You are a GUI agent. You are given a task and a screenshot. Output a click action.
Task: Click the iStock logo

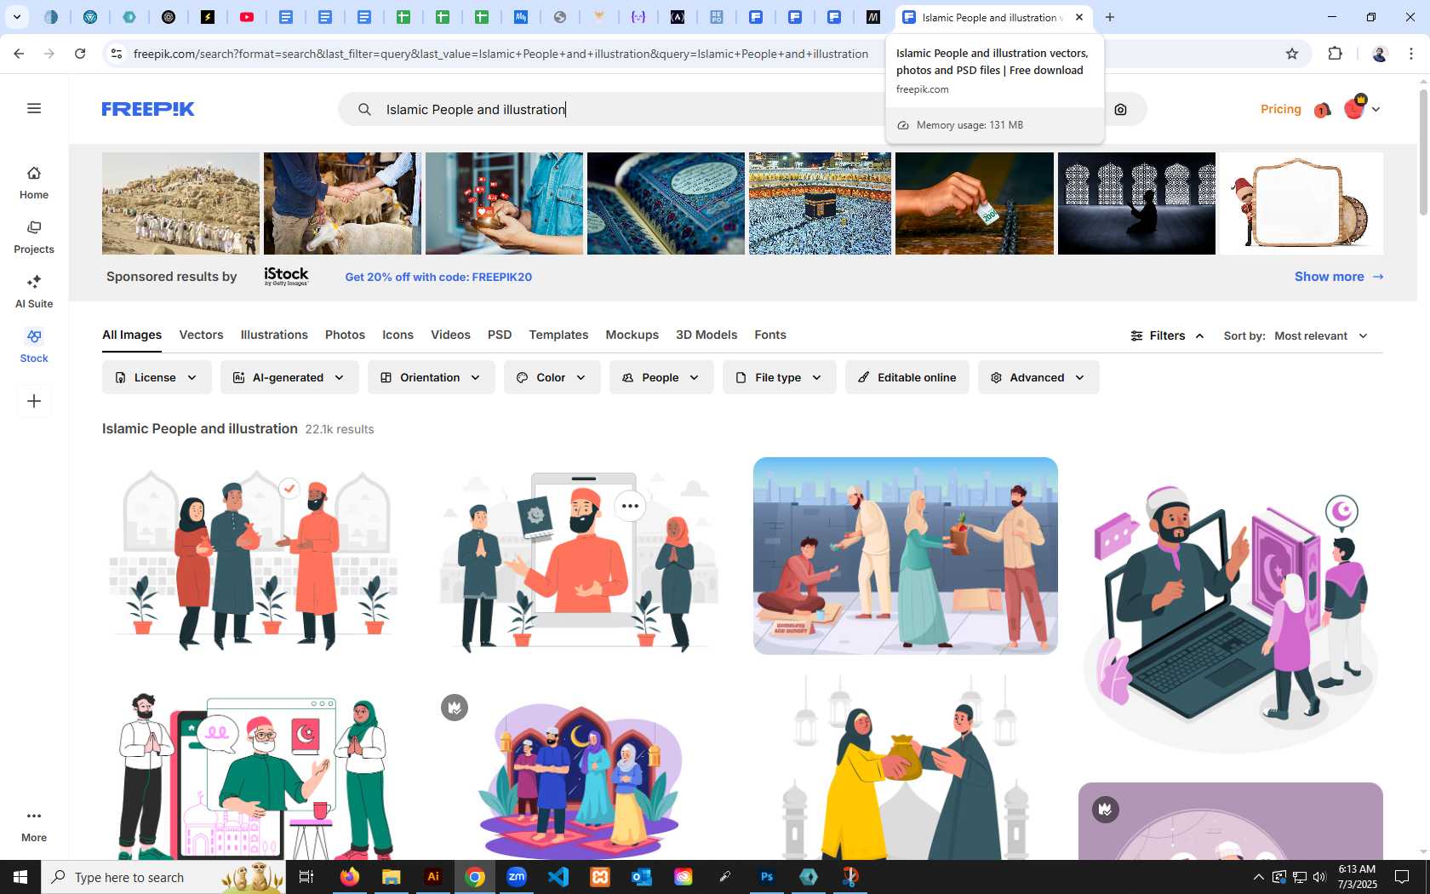pyautogui.click(x=286, y=276)
